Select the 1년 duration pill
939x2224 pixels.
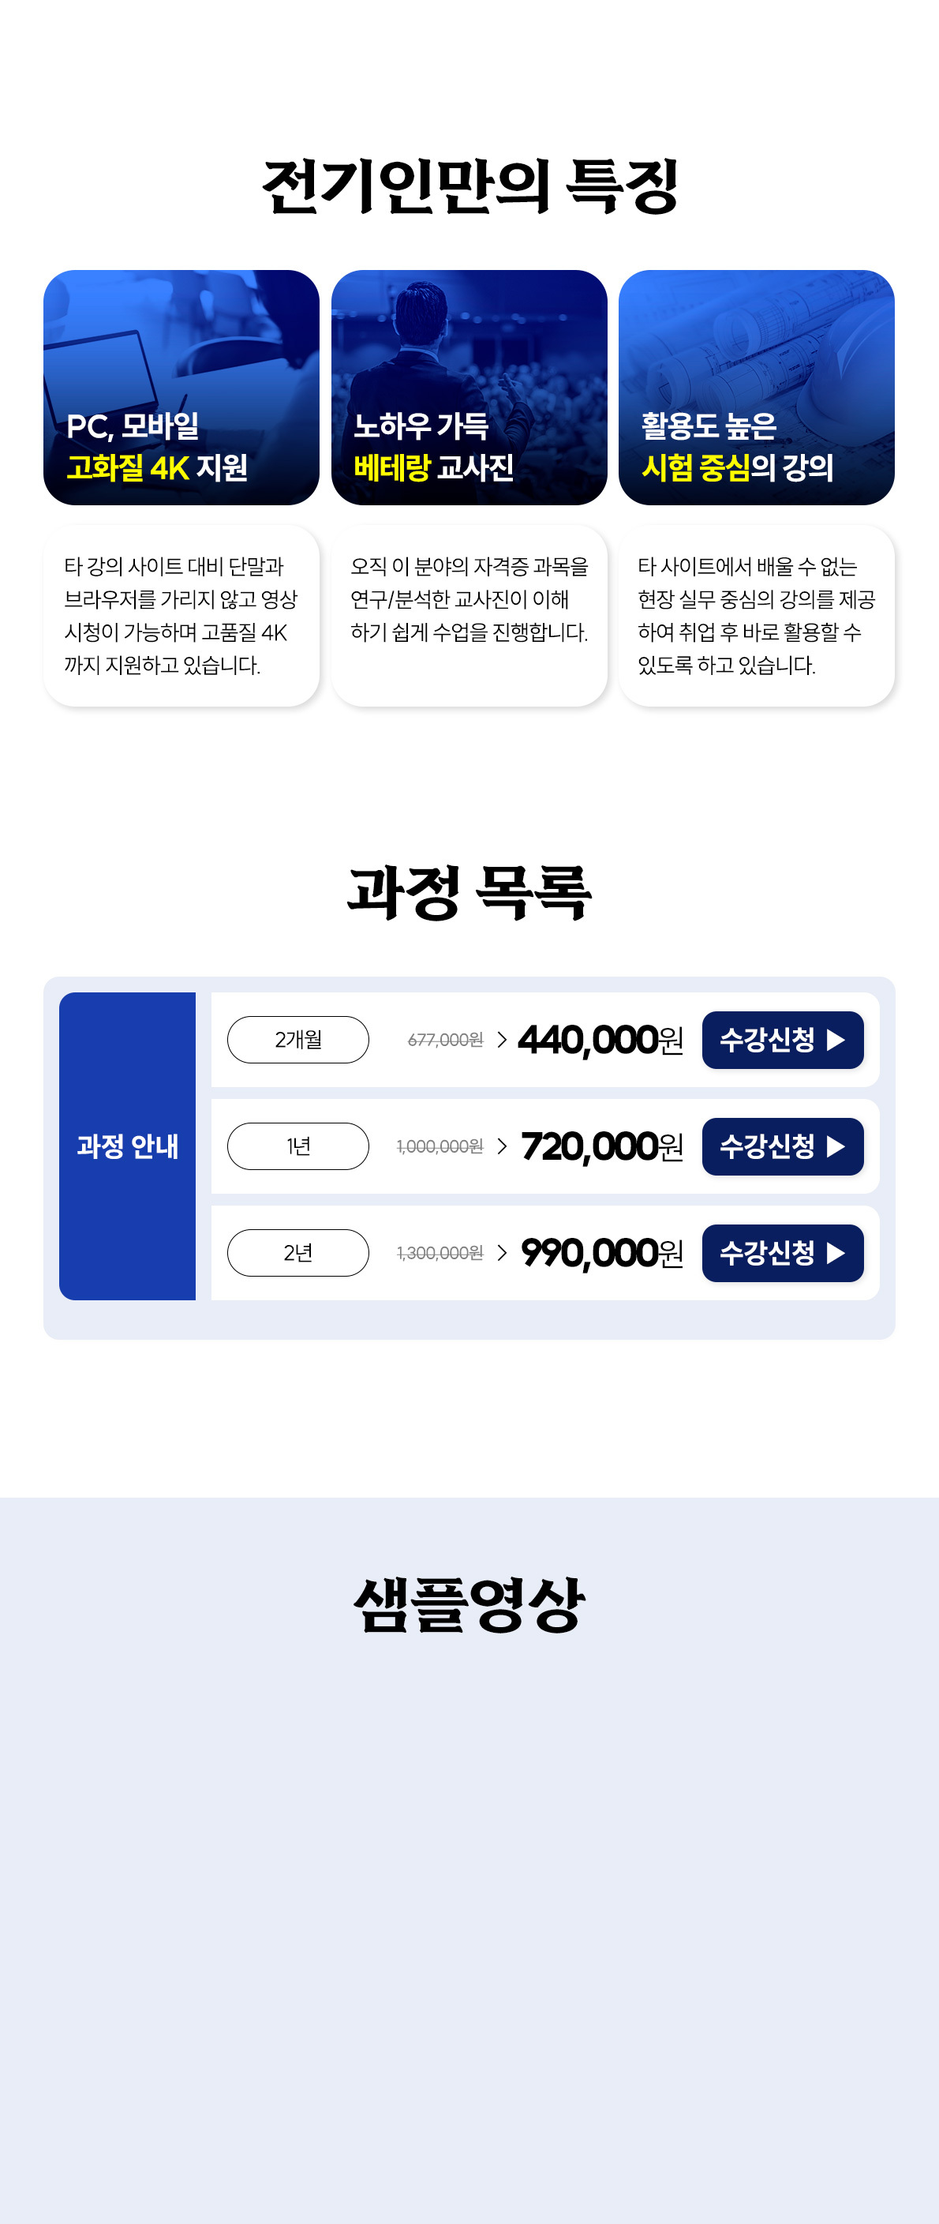(x=297, y=1146)
